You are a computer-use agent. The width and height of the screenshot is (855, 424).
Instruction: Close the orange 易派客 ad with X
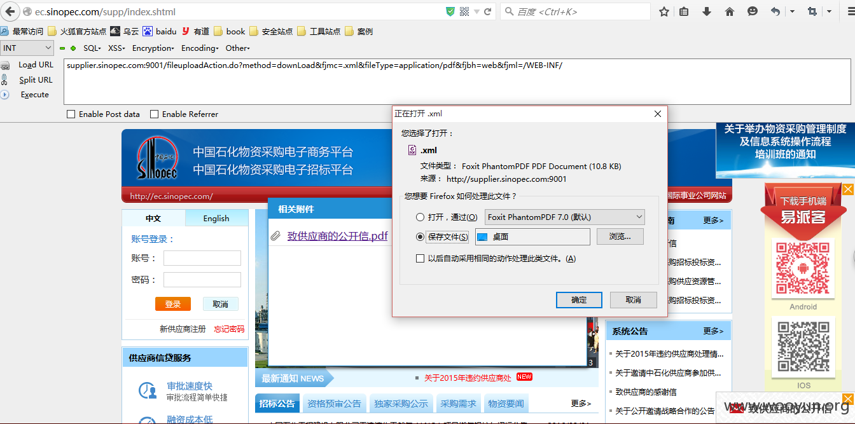(848, 189)
